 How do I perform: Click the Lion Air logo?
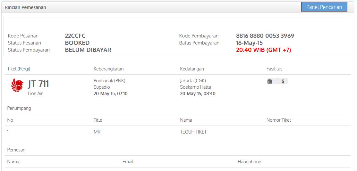[17, 85]
